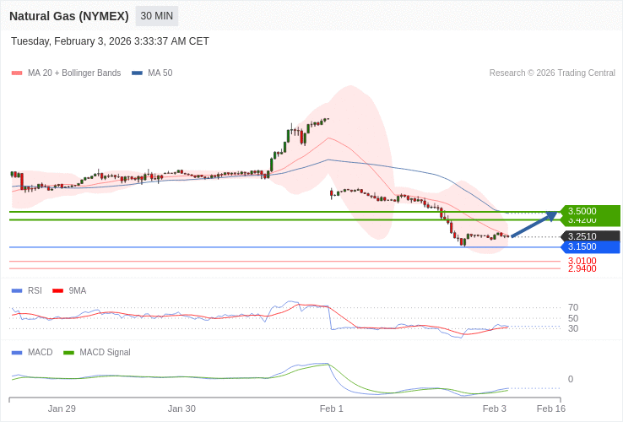The image size is (623, 422).
Task: Click the red 2.9400 support level label
Action: pos(582,268)
